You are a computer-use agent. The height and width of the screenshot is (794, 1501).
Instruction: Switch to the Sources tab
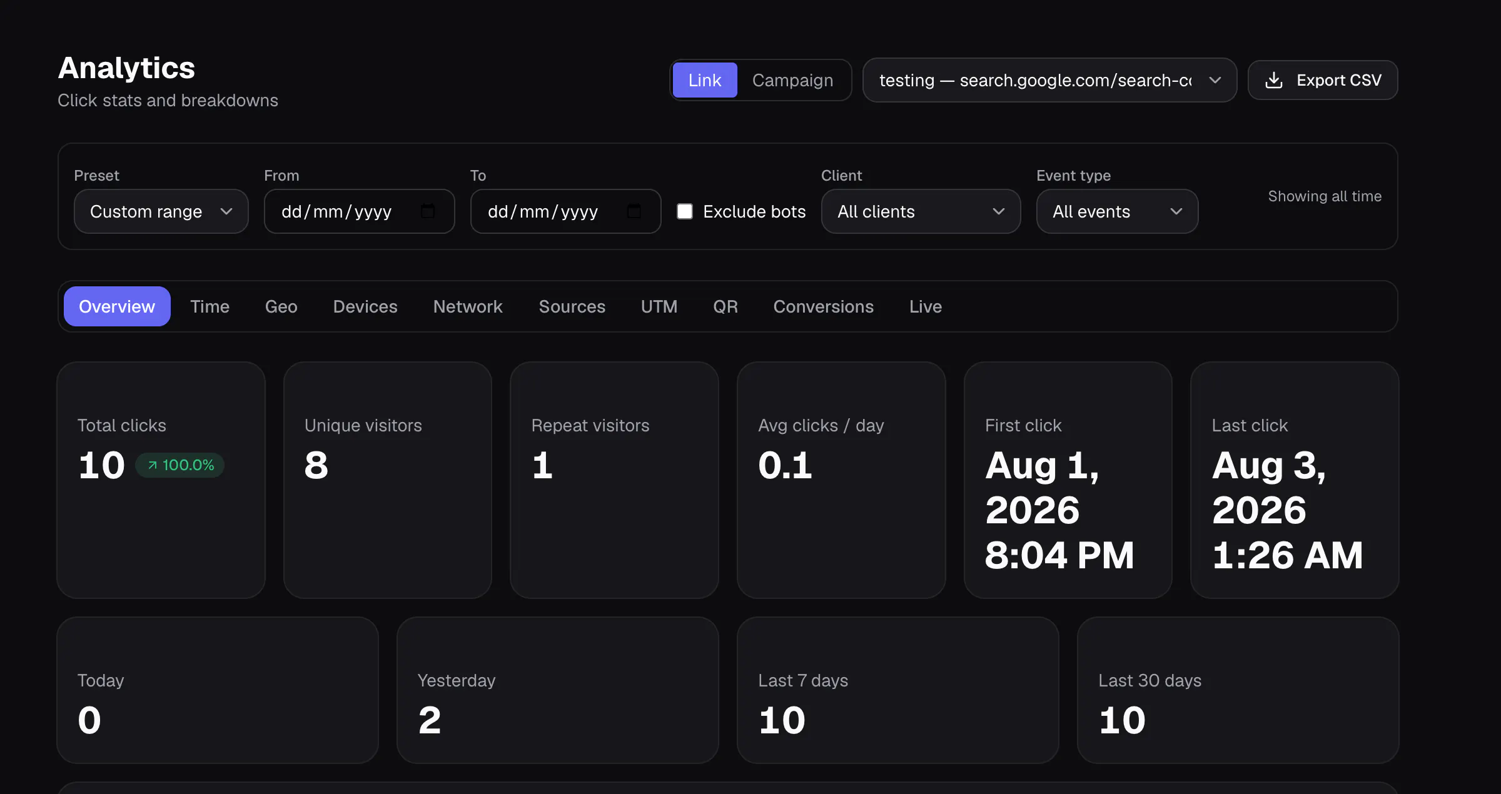572,306
